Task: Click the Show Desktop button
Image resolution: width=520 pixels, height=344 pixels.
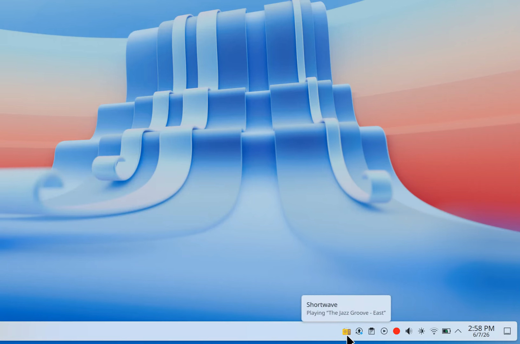Action: coord(507,331)
